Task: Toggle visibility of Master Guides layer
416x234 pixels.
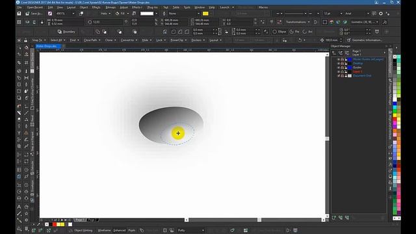Action: tap(339, 59)
